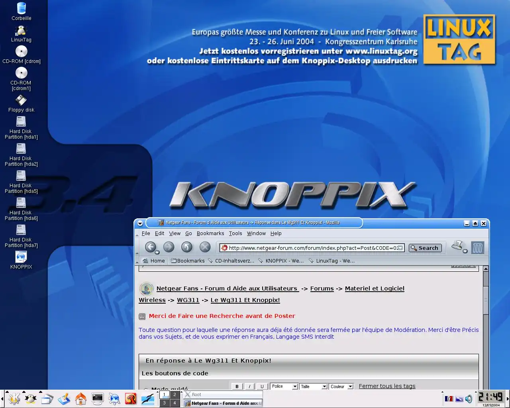Image resolution: width=510 pixels, height=408 pixels.
Task: Click the Print icon in Mozilla toolbar
Action: click(457, 246)
